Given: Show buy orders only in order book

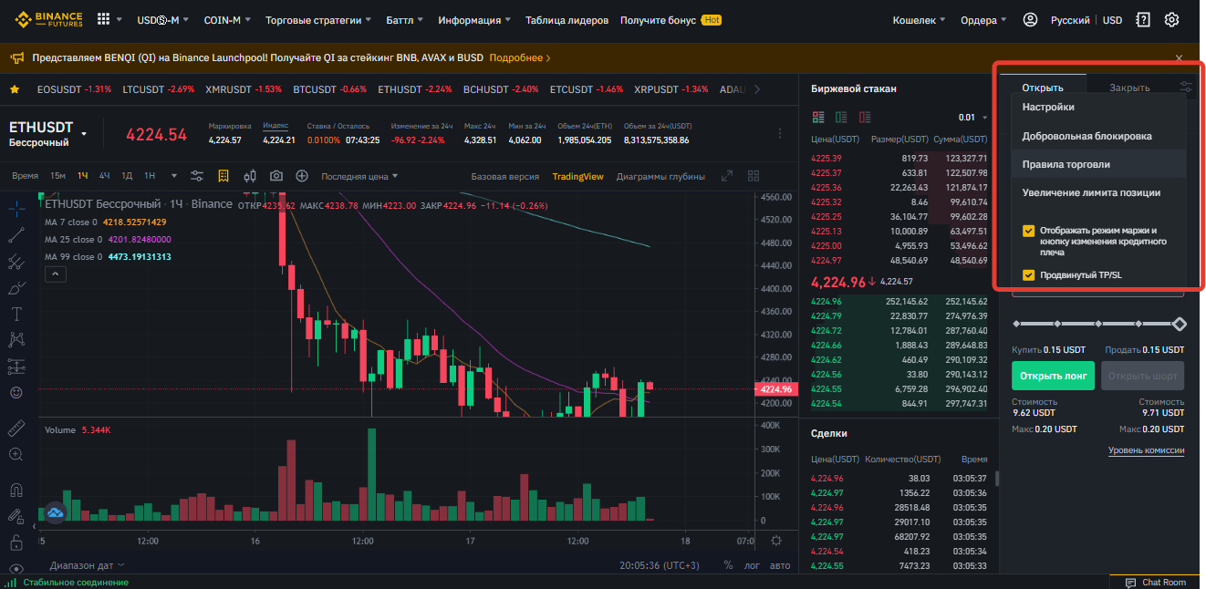Looking at the screenshot, I should coord(841,118).
